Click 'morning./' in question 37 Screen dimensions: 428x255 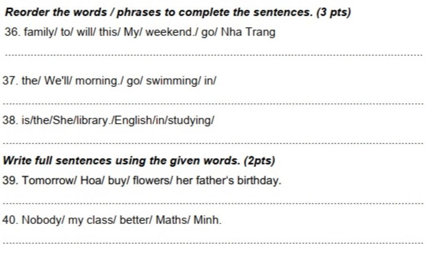click(99, 82)
